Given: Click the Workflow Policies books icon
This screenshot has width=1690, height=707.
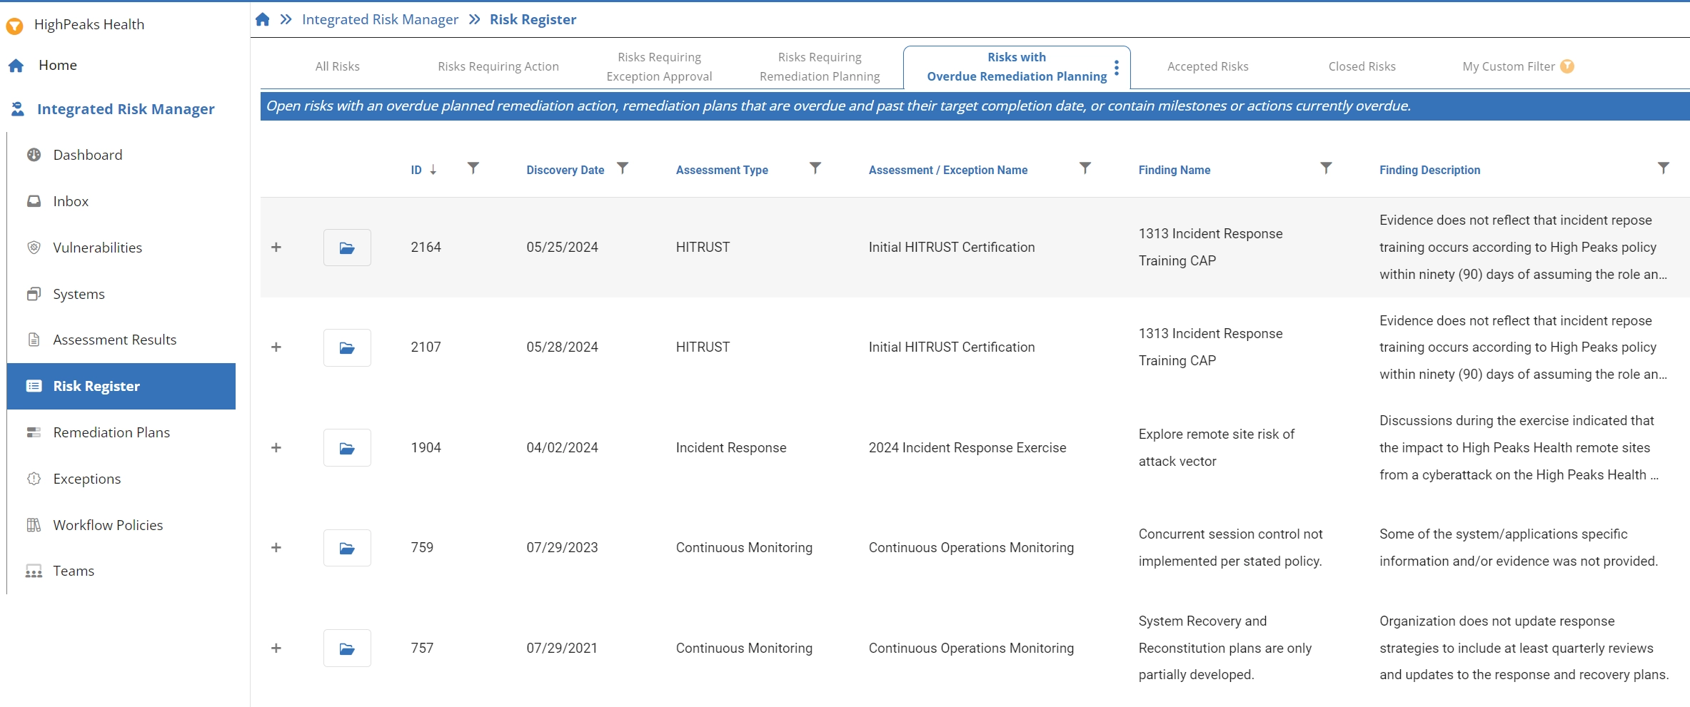Looking at the screenshot, I should point(34,525).
